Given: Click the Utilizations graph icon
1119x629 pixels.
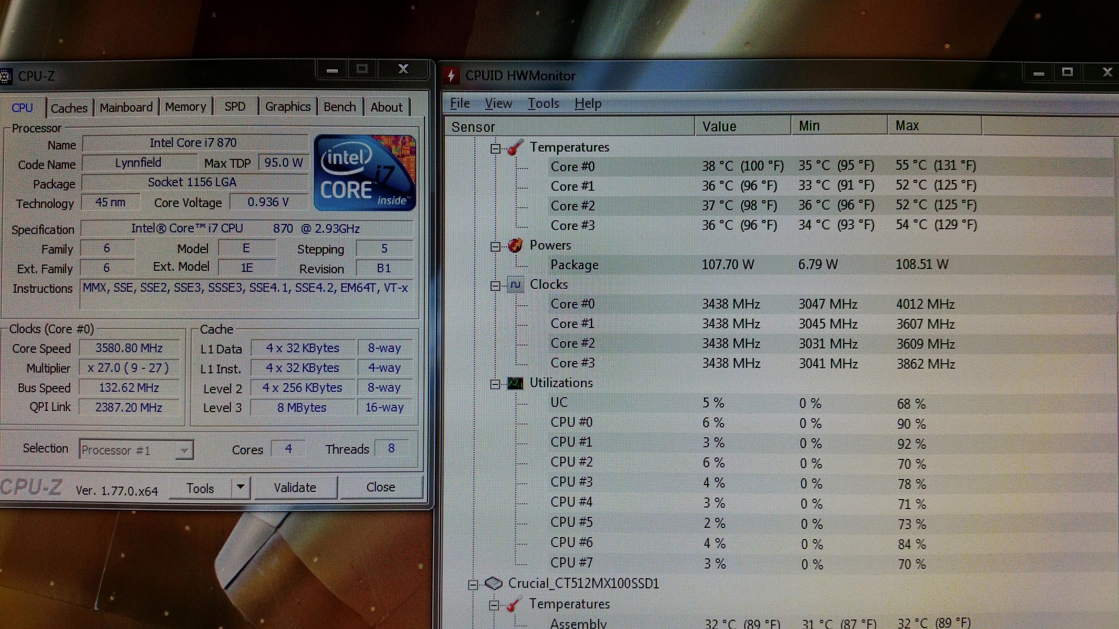Looking at the screenshot, I should (x=515, y=383).
